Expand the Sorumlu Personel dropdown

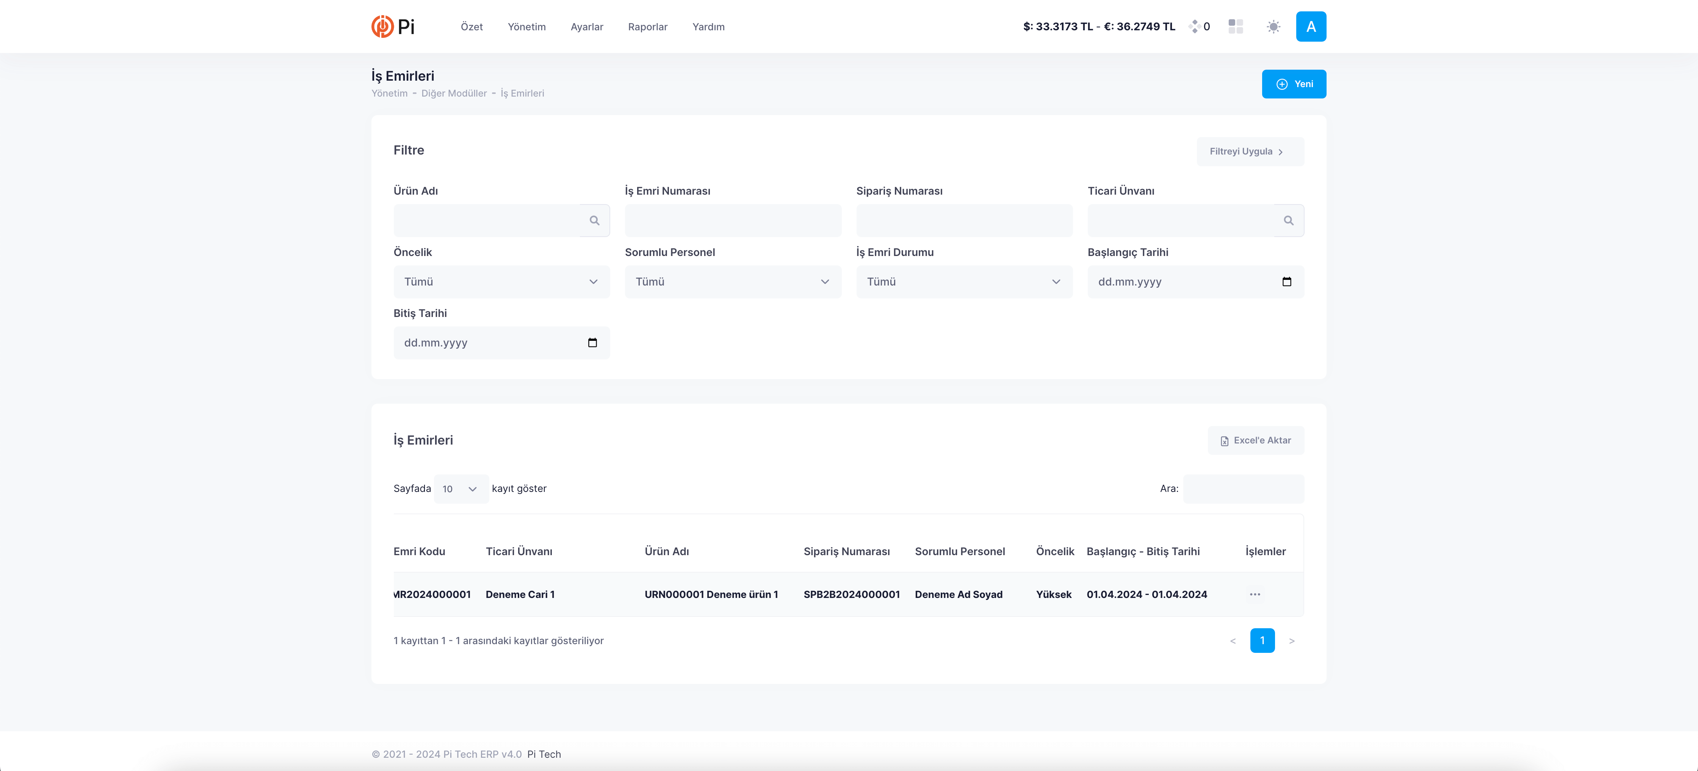(x=732, y=282)
